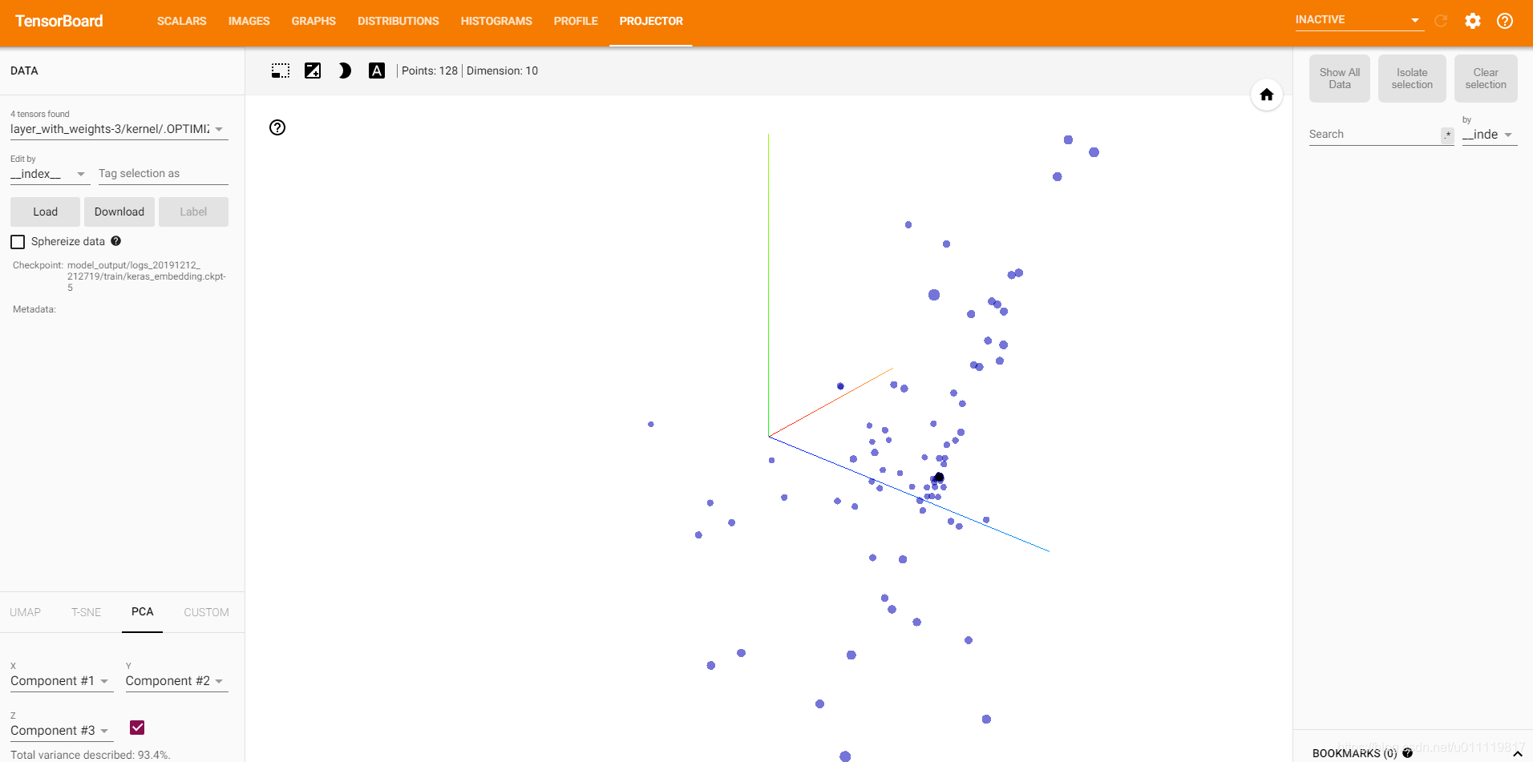Switch to the SCALARS tab
Viewport: 1533px width, 762px height.
182,22
